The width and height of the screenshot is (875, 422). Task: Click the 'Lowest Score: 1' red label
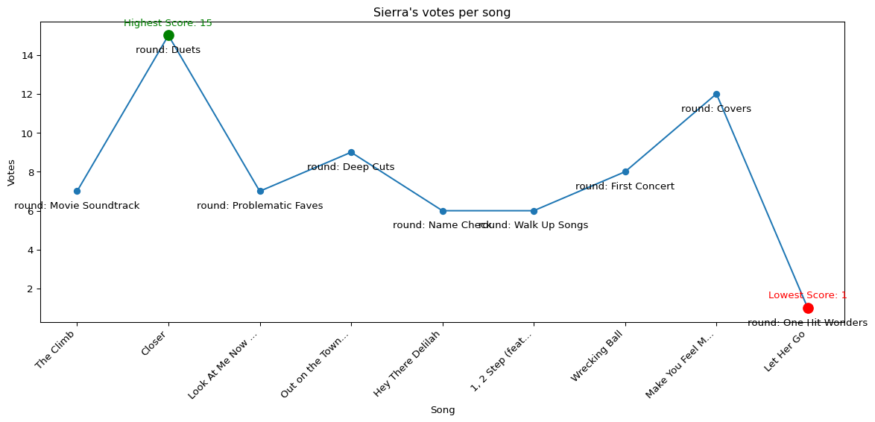pyautogui.click(x=807, y=295)
